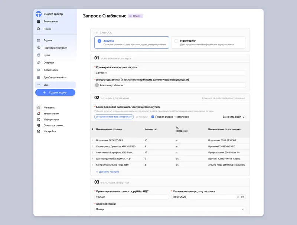
Task: Click the Создать задачу button
Action: pyautogui.click(x=55, y=92)
